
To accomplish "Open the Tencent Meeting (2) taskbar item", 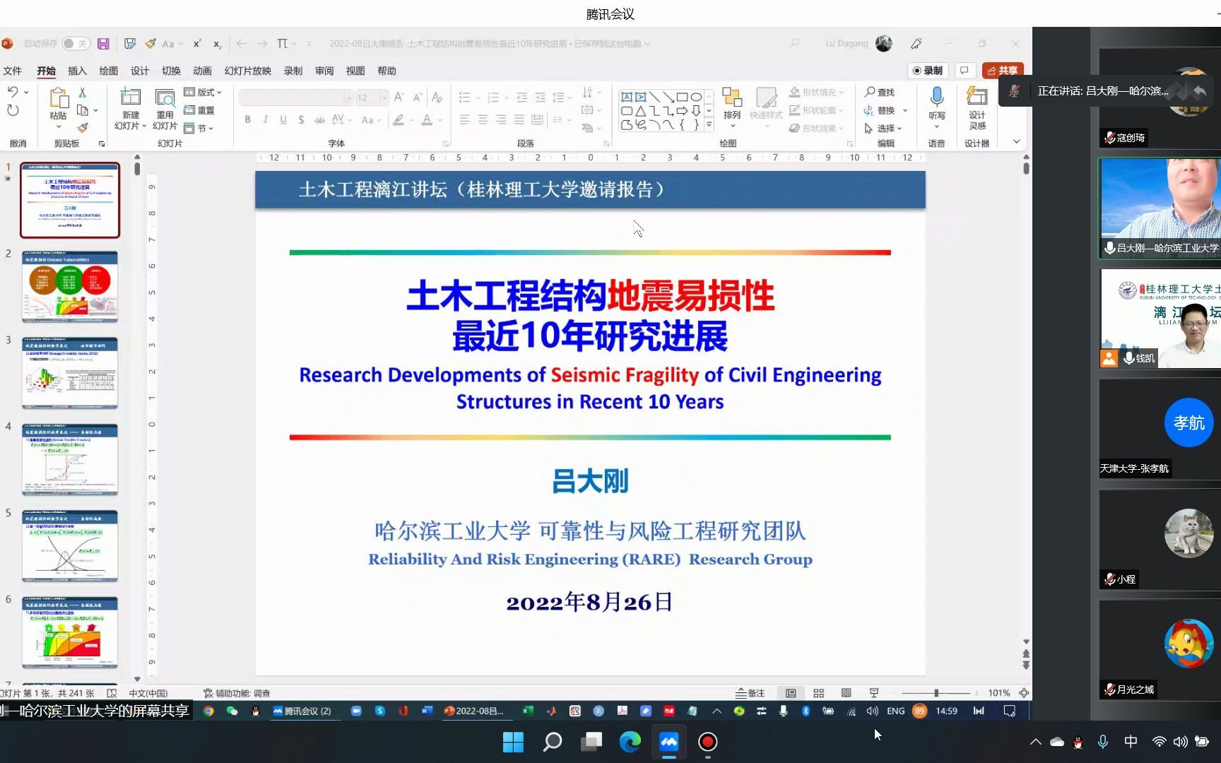I will (302, 711).
